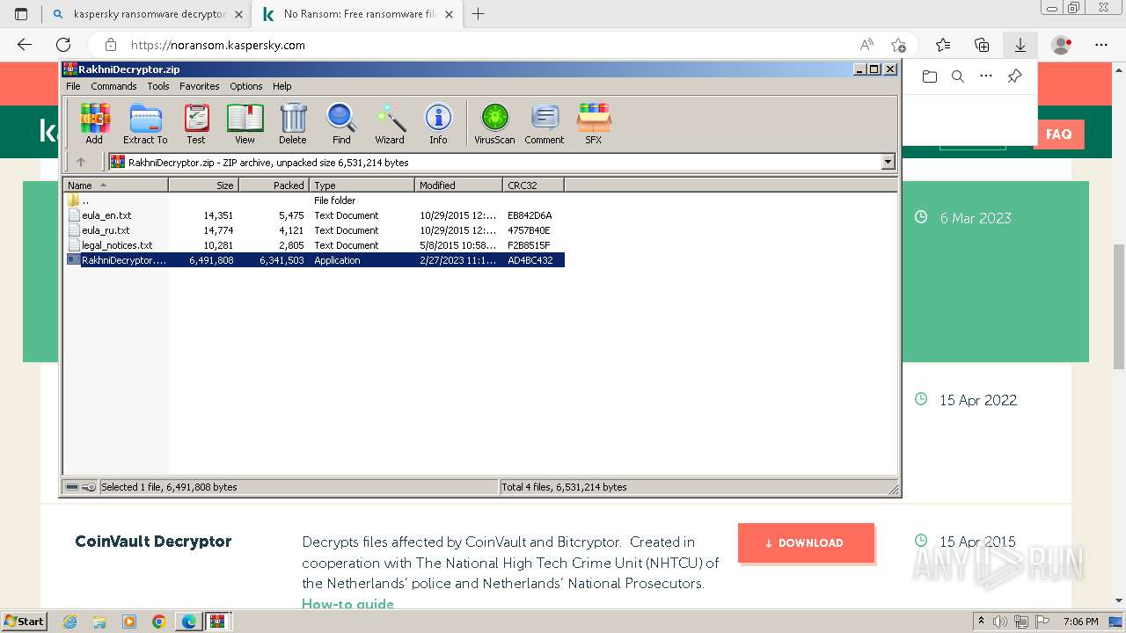Open the browser Downloads panel
Image resolution: width=1126 pixels, height=633 pixels.
click(x=1020, y=45)
